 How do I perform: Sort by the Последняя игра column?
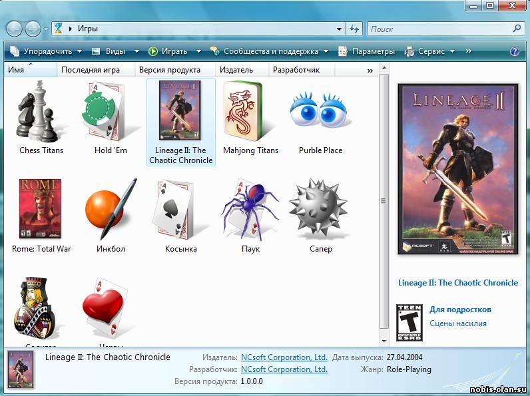(x=96, y=70)
